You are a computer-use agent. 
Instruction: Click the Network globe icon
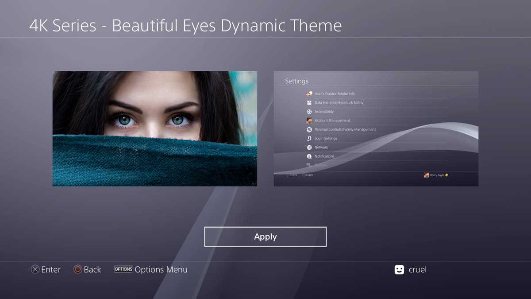(x=308, y=147)
